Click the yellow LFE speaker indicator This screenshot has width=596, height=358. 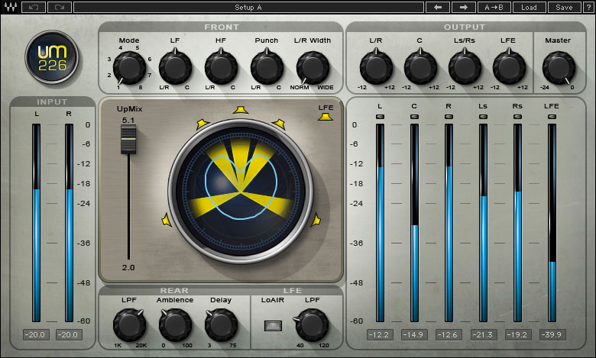click(326, 117)
